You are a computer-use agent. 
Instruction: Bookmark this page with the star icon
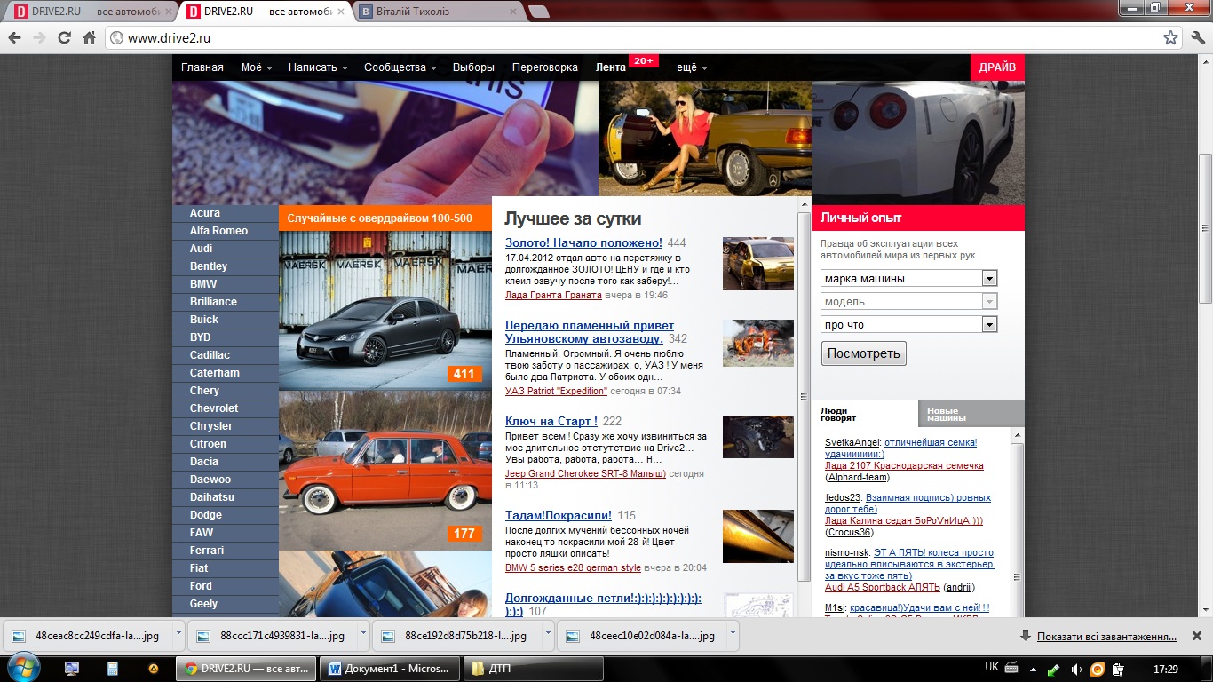[1170, 38]
